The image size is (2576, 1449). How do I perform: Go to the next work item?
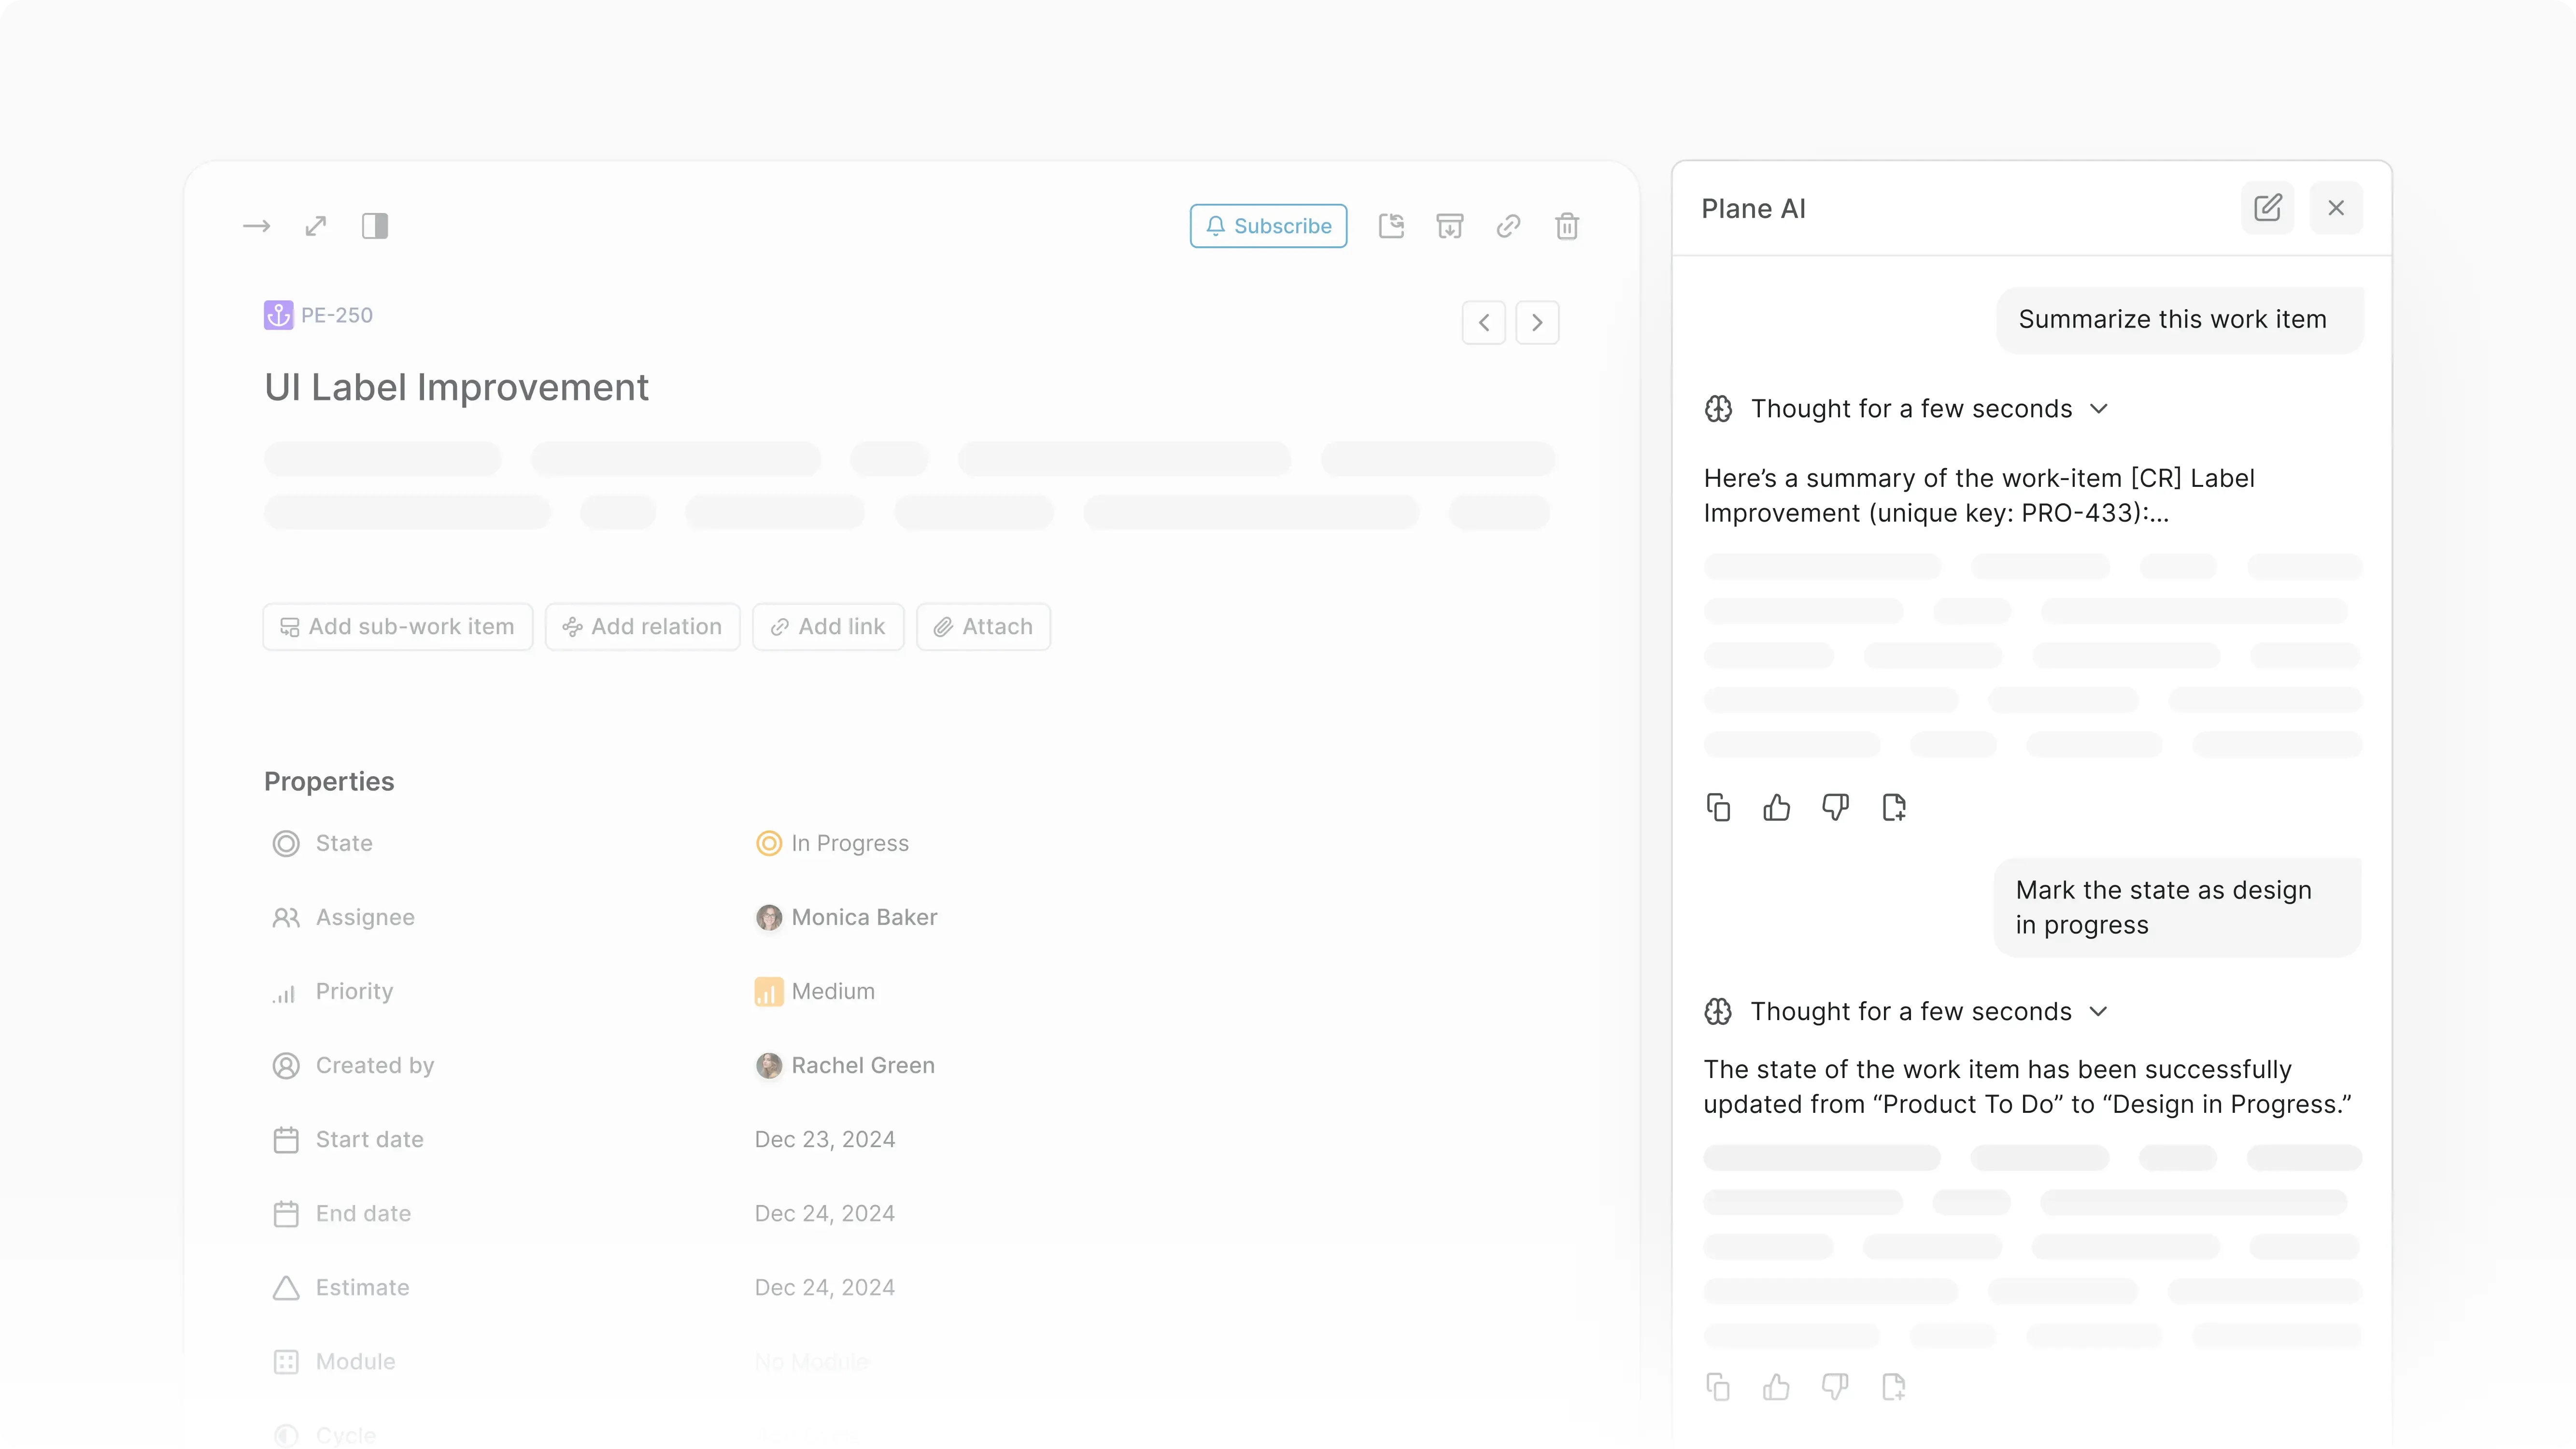(1537, 322)
